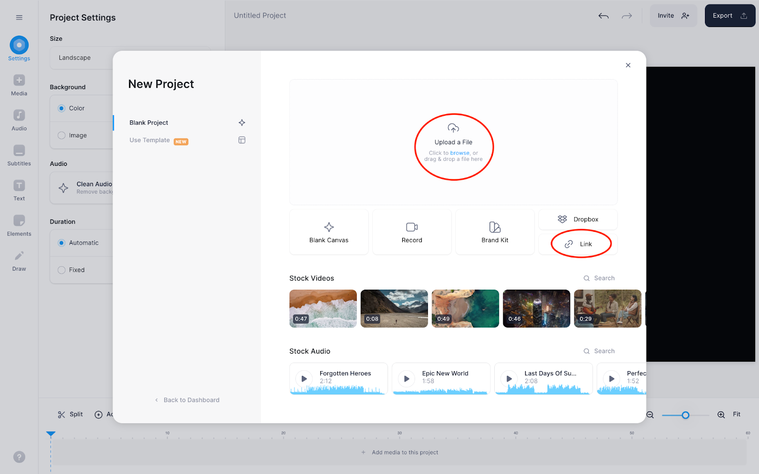This screenshot has height=474, width=759.
Task: Select the Settings sidebar icon
Action: [x=19, y=45]
